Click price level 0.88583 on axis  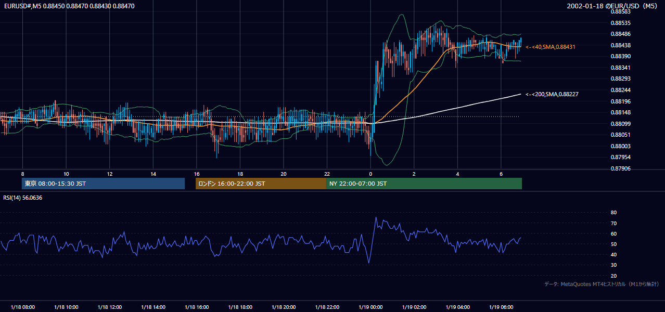point(620,11)
